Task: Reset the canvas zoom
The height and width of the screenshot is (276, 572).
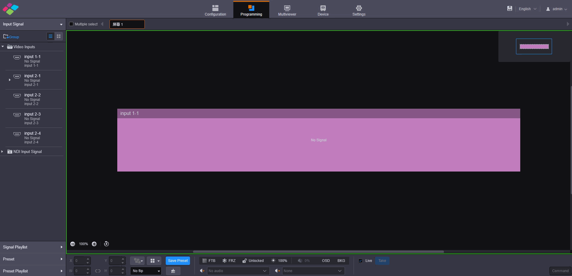Action: click(x=107, y=244)
